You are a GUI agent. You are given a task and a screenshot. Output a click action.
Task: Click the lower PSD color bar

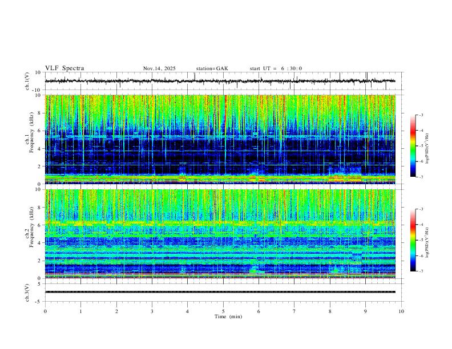coord(413,240)
